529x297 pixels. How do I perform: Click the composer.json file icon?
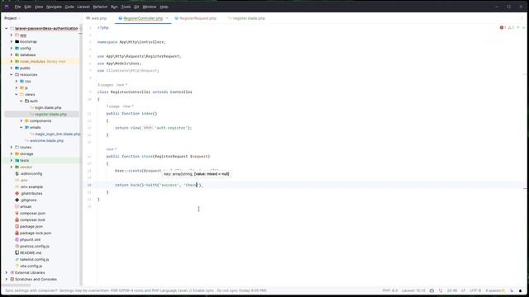(17, 213)
